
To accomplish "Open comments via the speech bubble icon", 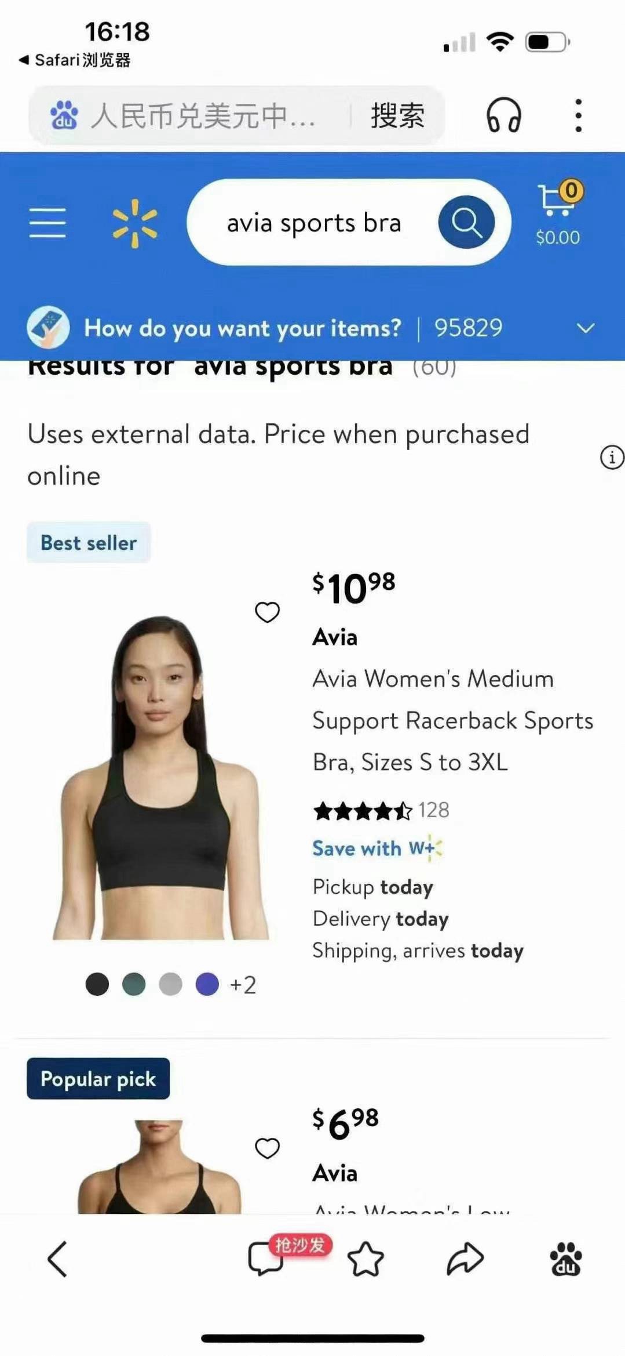I will pos(265,1259).
